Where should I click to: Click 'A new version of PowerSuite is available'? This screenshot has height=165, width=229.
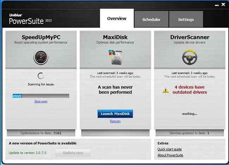click(43, 143)
